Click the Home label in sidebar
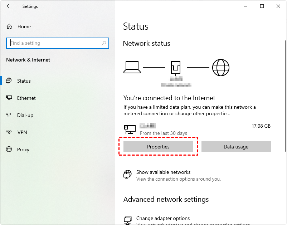Screen dimensions: 287x225 pos(24,26)
